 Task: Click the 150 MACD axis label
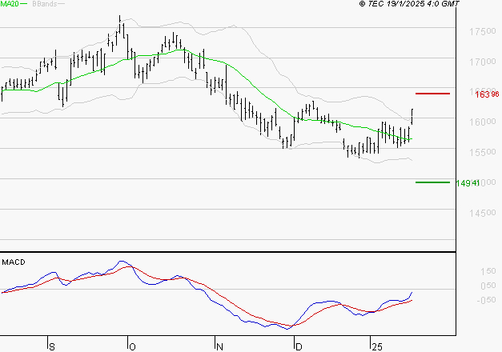click(488, 271)
